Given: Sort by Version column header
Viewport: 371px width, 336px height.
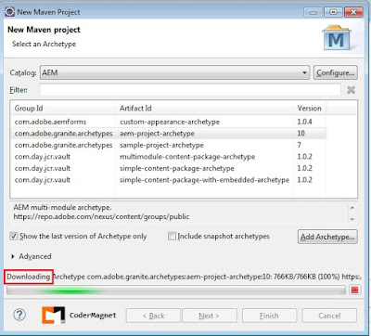Looking at the screenshot, I should pyautogui.click(x=310, y=109).
